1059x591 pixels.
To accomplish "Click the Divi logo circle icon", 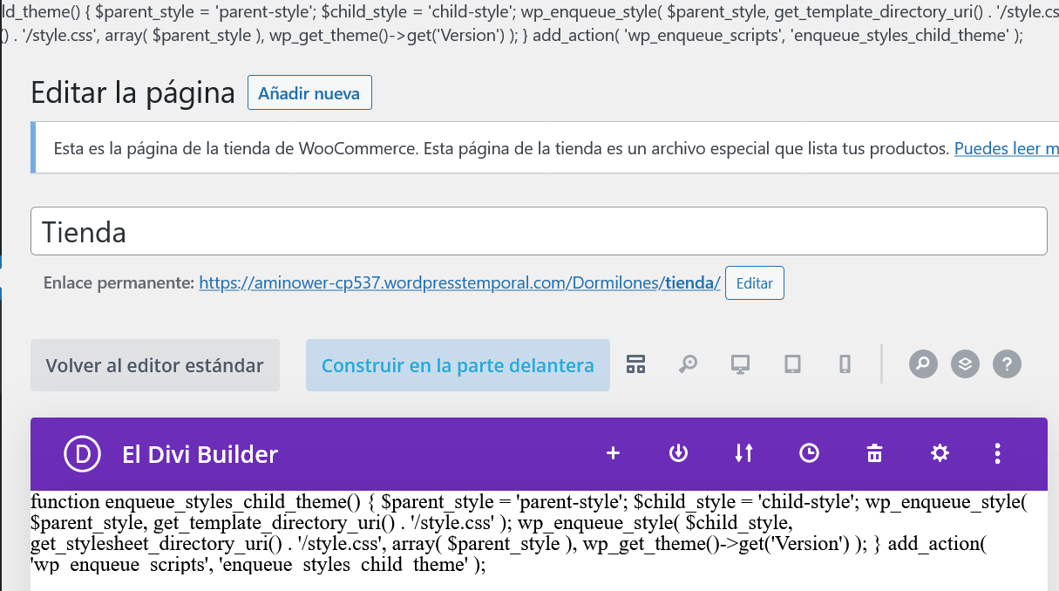I will (83, 453).
